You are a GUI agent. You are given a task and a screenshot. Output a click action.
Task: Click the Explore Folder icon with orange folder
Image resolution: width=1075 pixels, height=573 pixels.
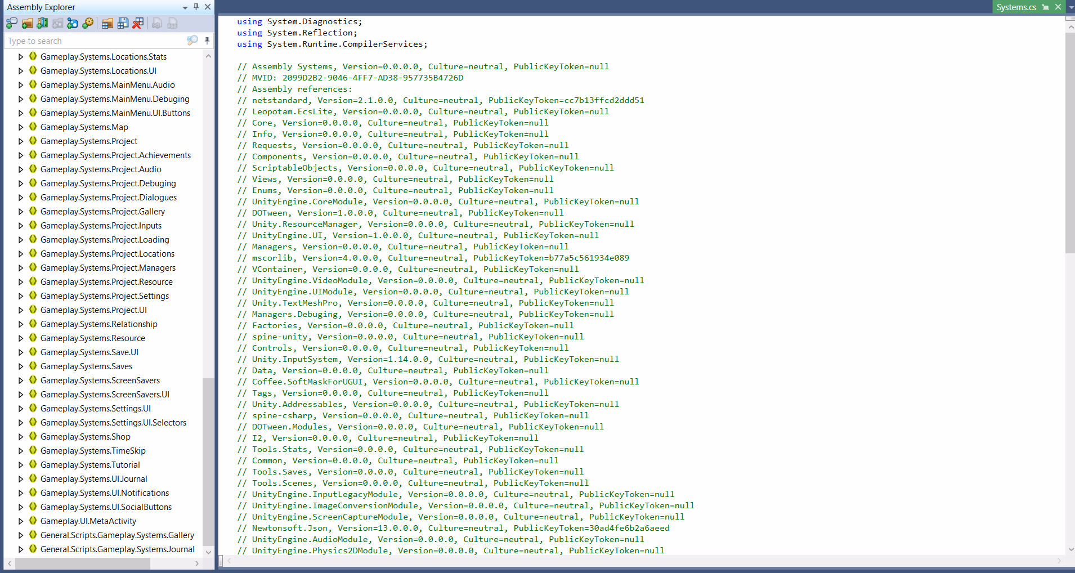(27, 23)
